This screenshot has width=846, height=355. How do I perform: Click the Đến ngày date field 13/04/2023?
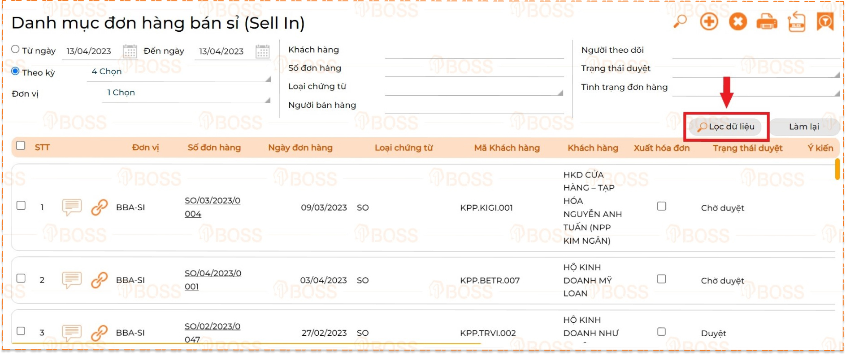[221, 51]
